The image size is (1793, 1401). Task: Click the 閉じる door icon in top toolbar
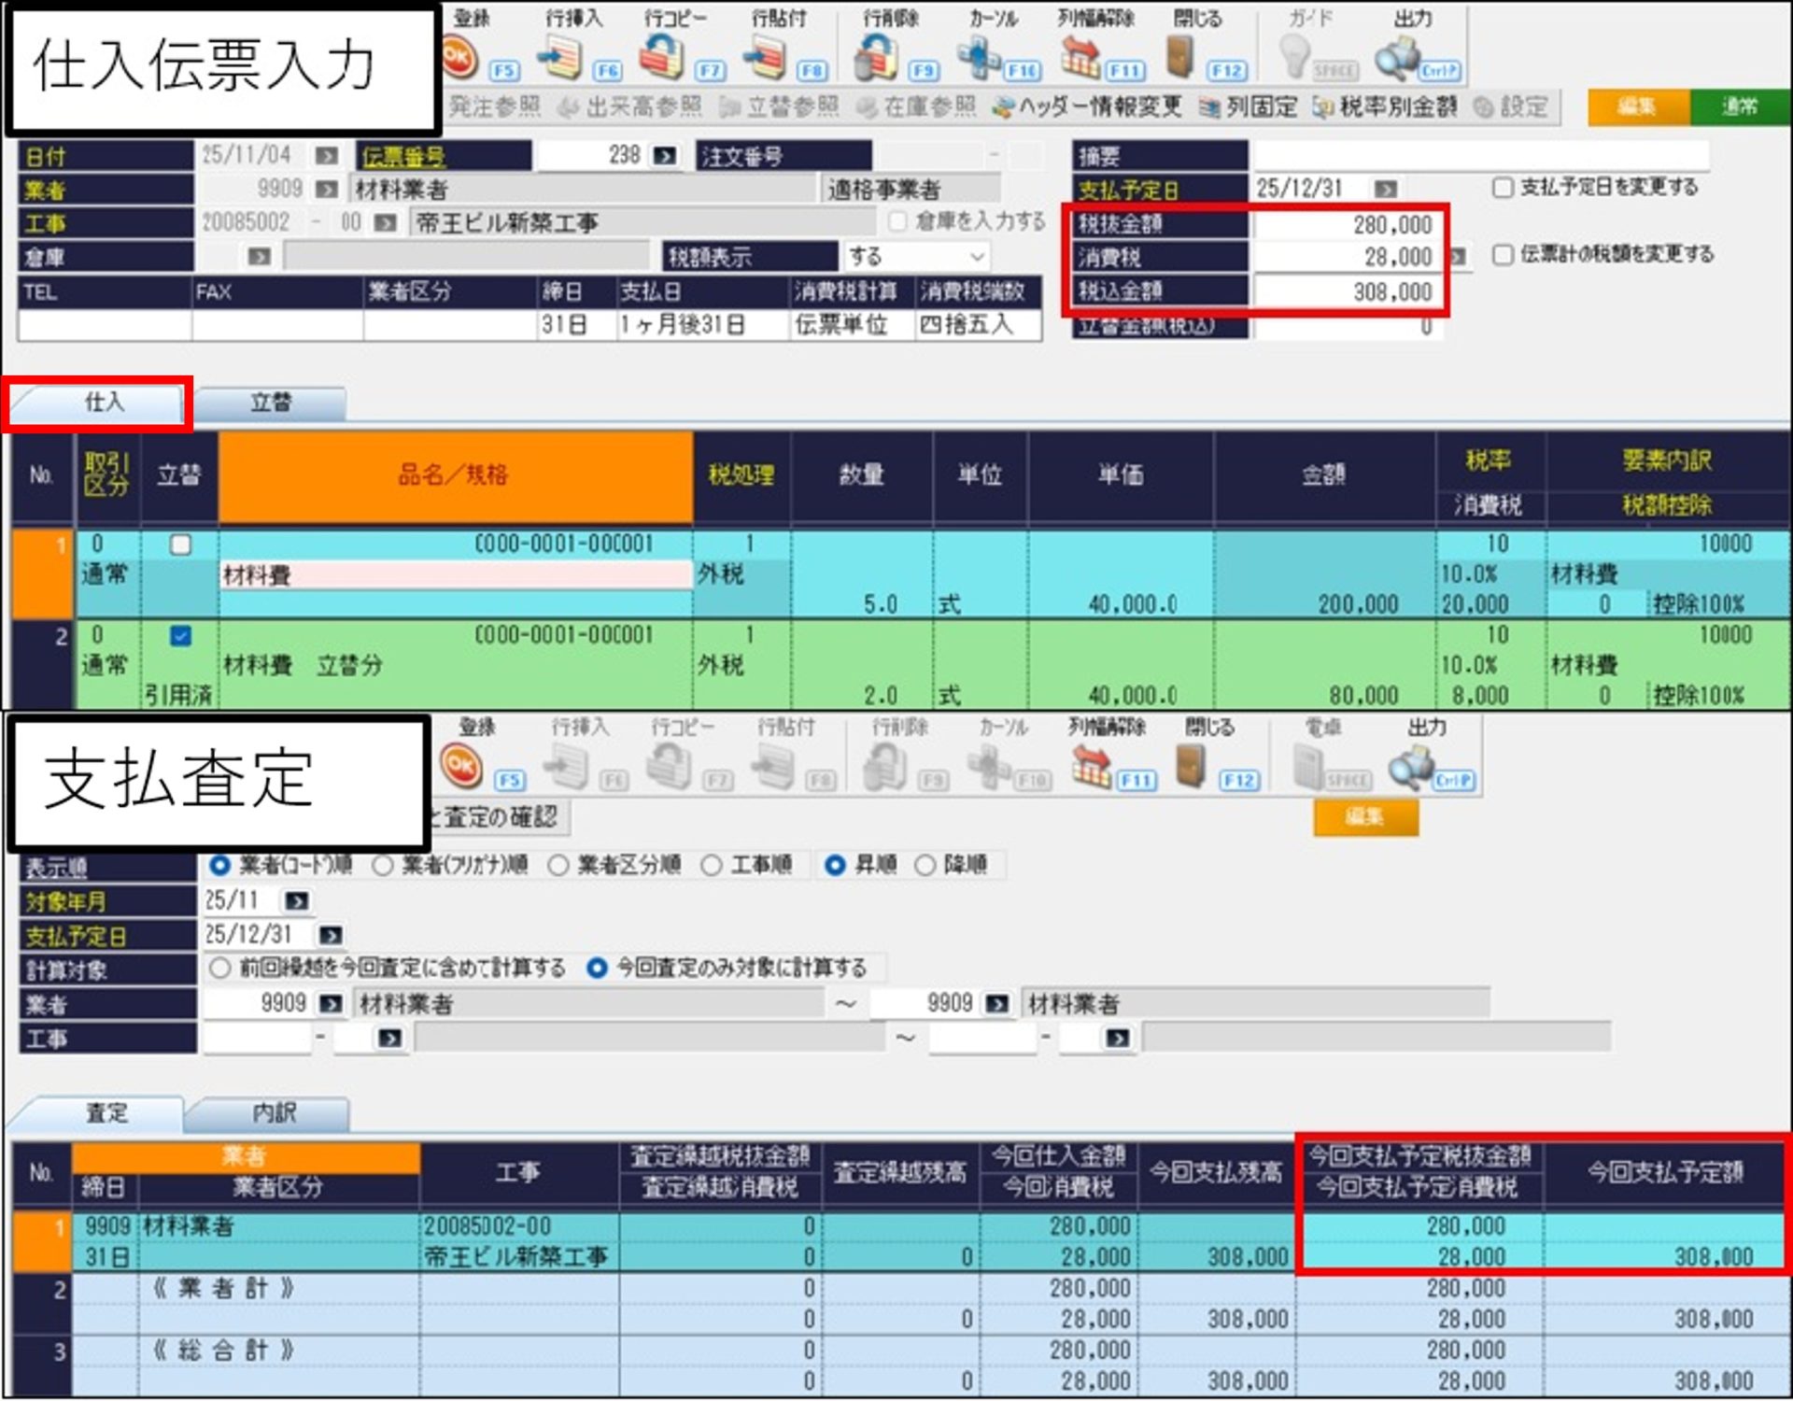(x=1182, y=58)
